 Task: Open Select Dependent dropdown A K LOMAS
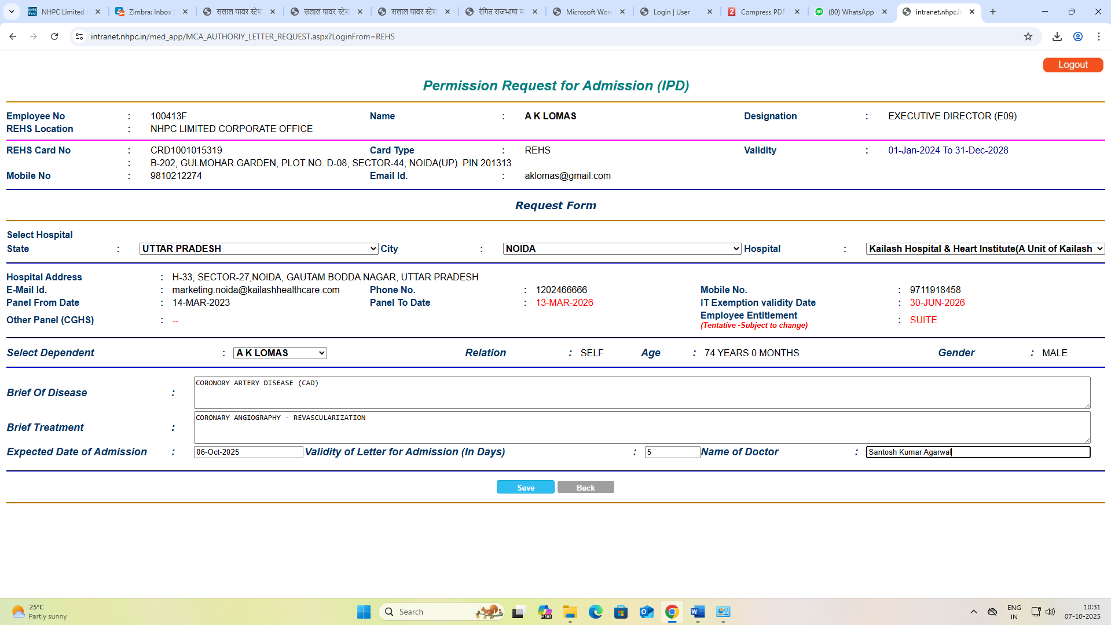pyautogui.click(x=280, y=353)
